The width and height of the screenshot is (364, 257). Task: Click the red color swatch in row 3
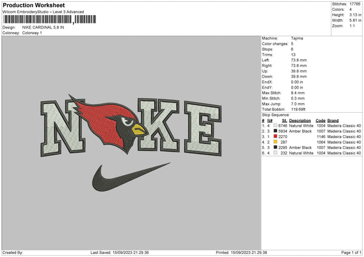click(x=275, y=136)
